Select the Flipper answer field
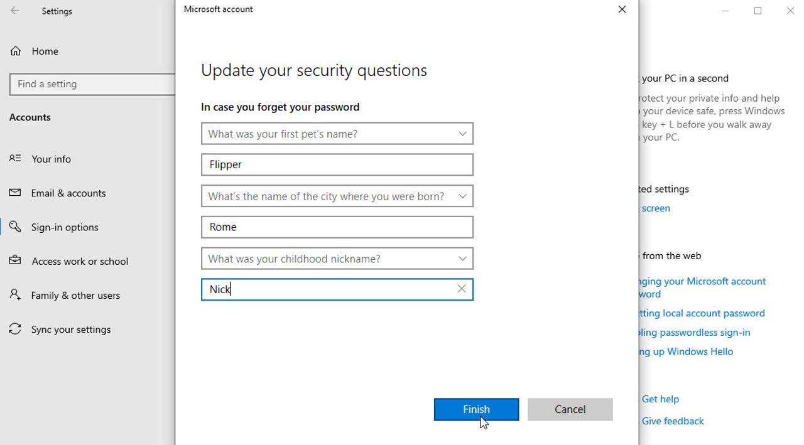Screen dimensions: 804x445 [x=337, y=164]
